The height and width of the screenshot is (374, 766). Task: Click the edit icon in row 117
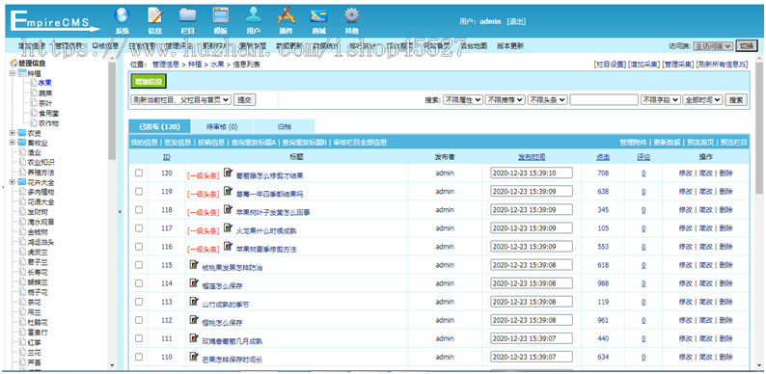coord(228,227)
